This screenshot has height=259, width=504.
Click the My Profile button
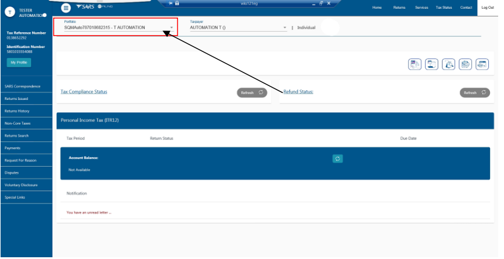pyautogui.click(x=19, y=63)
